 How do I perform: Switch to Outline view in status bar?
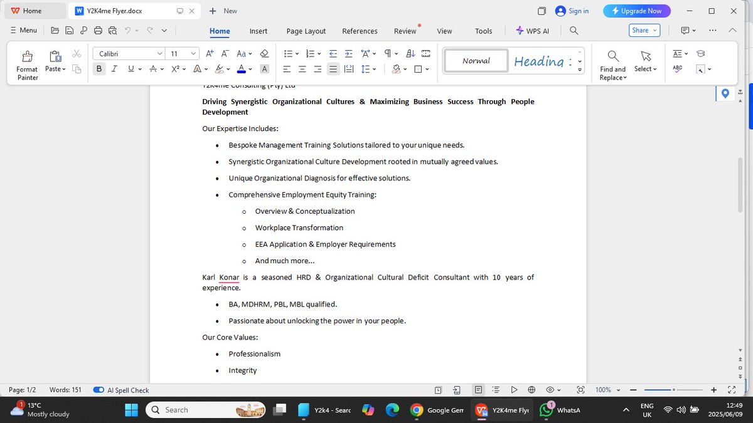point(496,390)
